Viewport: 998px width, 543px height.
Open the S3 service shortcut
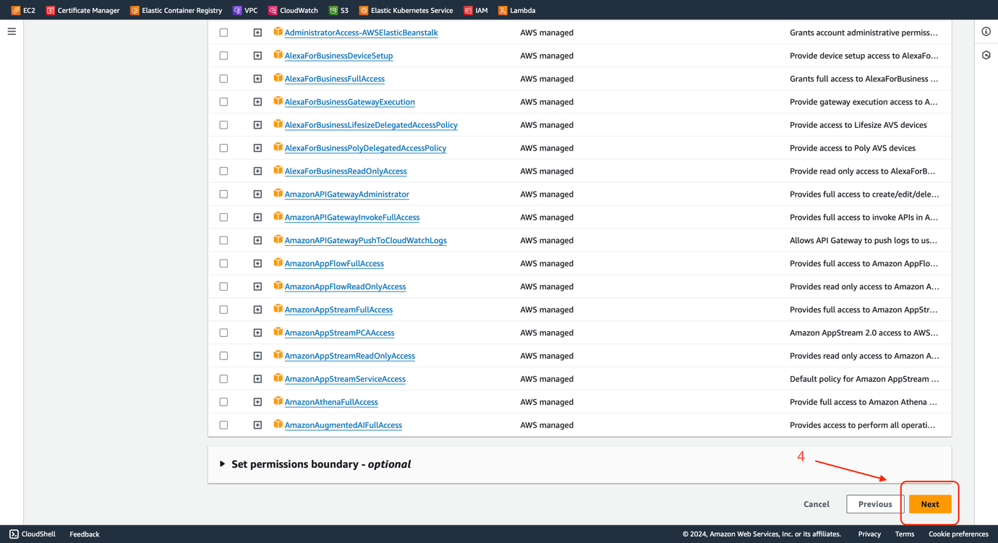(x=338, y=10)
